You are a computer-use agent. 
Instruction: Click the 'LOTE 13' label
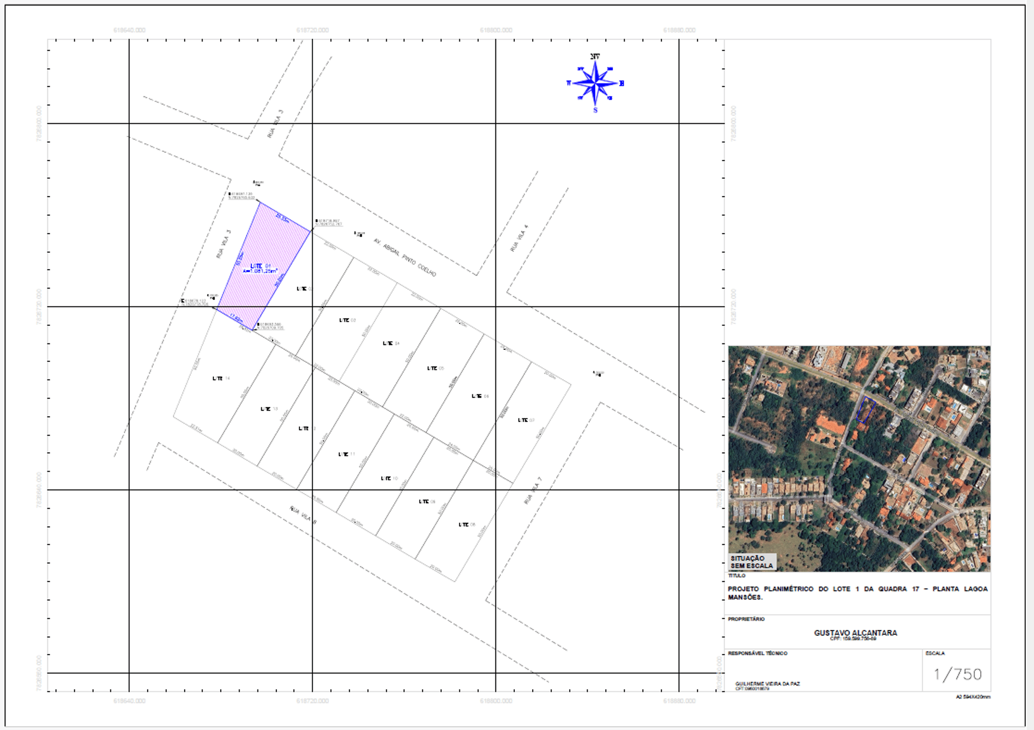pyautogui.click(x=269, y=409)
